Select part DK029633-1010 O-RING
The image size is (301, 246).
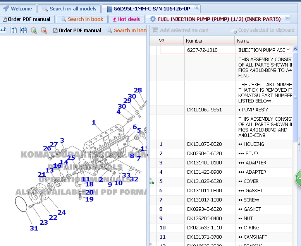pos(221,228)
